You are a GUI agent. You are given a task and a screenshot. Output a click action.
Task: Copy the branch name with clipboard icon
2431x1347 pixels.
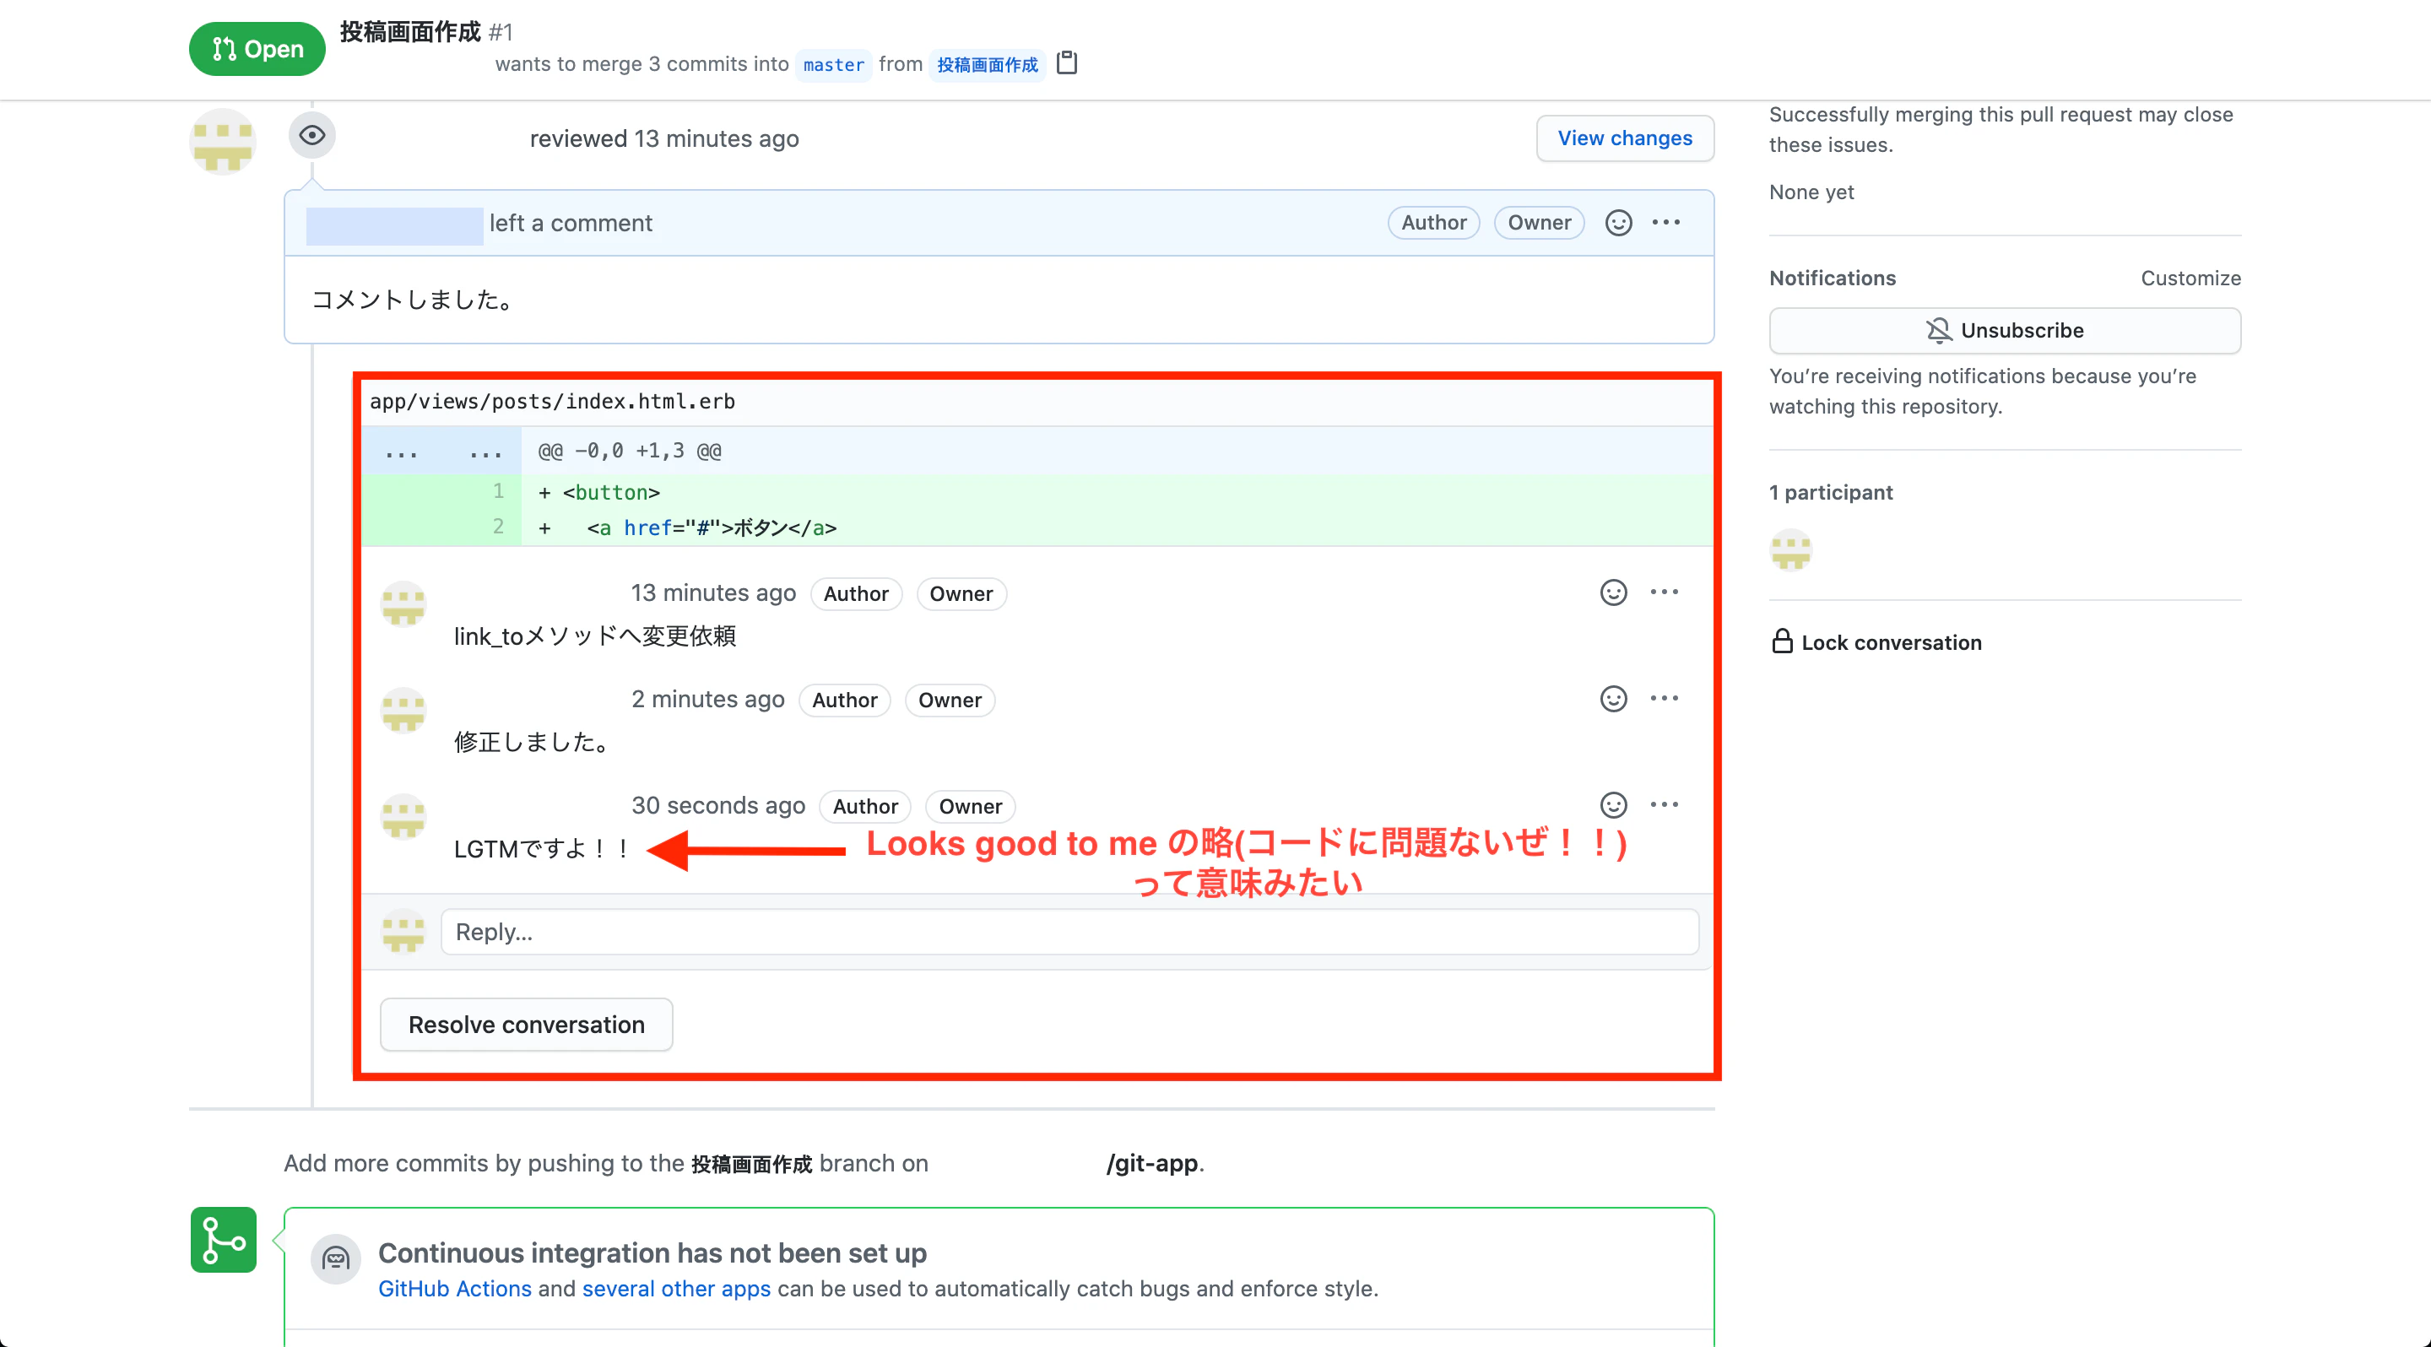point(1066,63)
